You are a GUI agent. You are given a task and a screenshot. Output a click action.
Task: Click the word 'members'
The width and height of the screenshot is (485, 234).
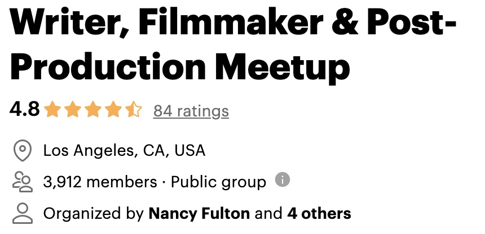pyautogui.click(x=122, y=182)
